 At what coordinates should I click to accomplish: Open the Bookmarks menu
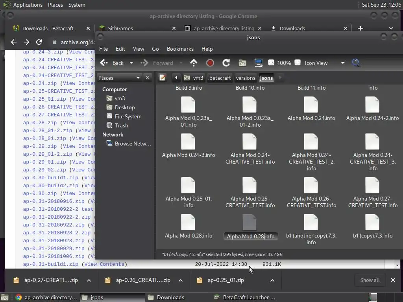click(180, 49)
